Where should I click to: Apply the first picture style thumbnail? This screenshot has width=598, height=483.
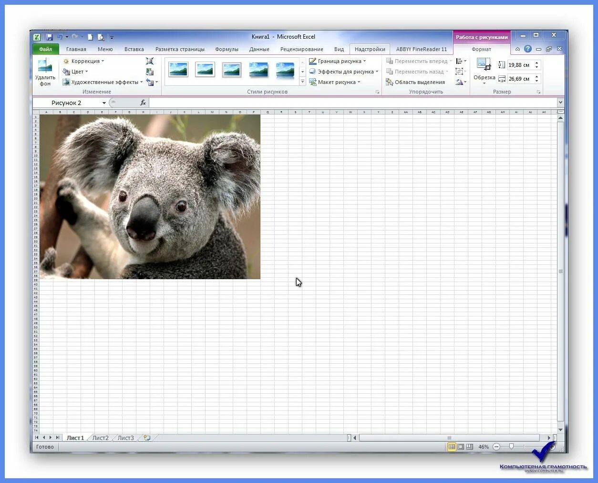178,70
